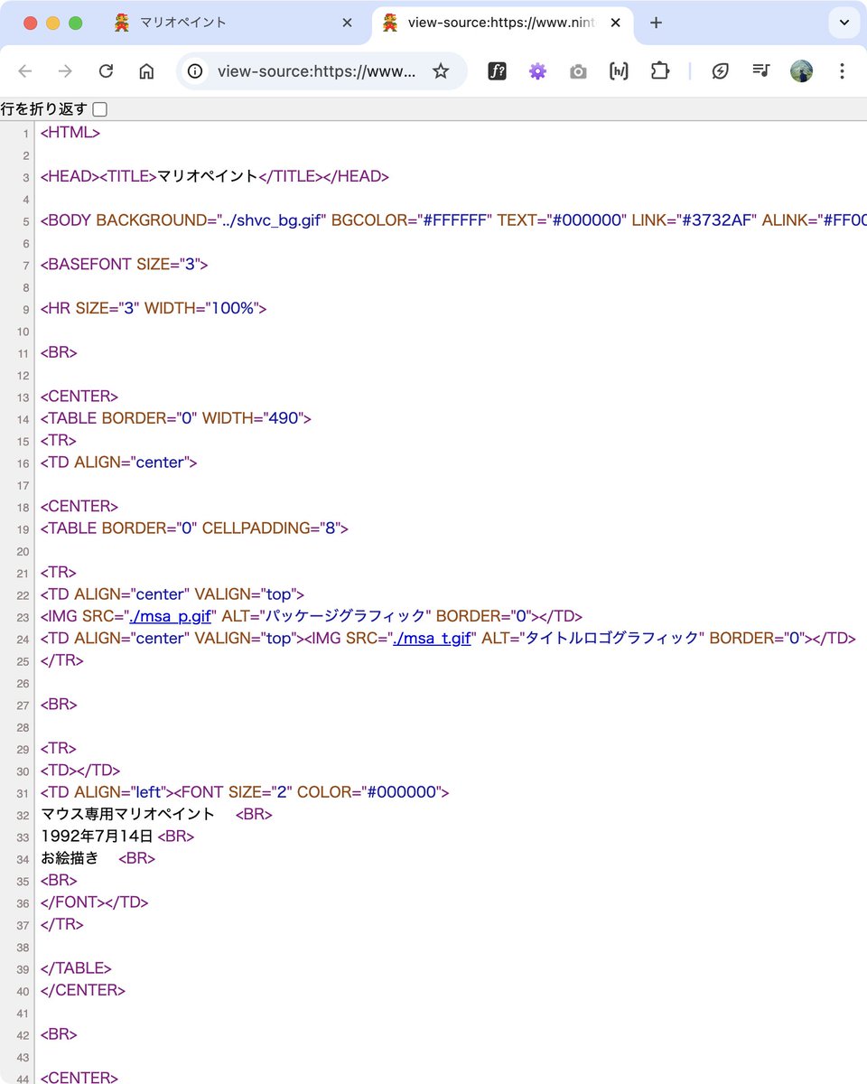Image resolution: width=867 pixels, height=1084 pixels.
Task: Open the ./msa_p.gif link
Action: tap(171, 616)
